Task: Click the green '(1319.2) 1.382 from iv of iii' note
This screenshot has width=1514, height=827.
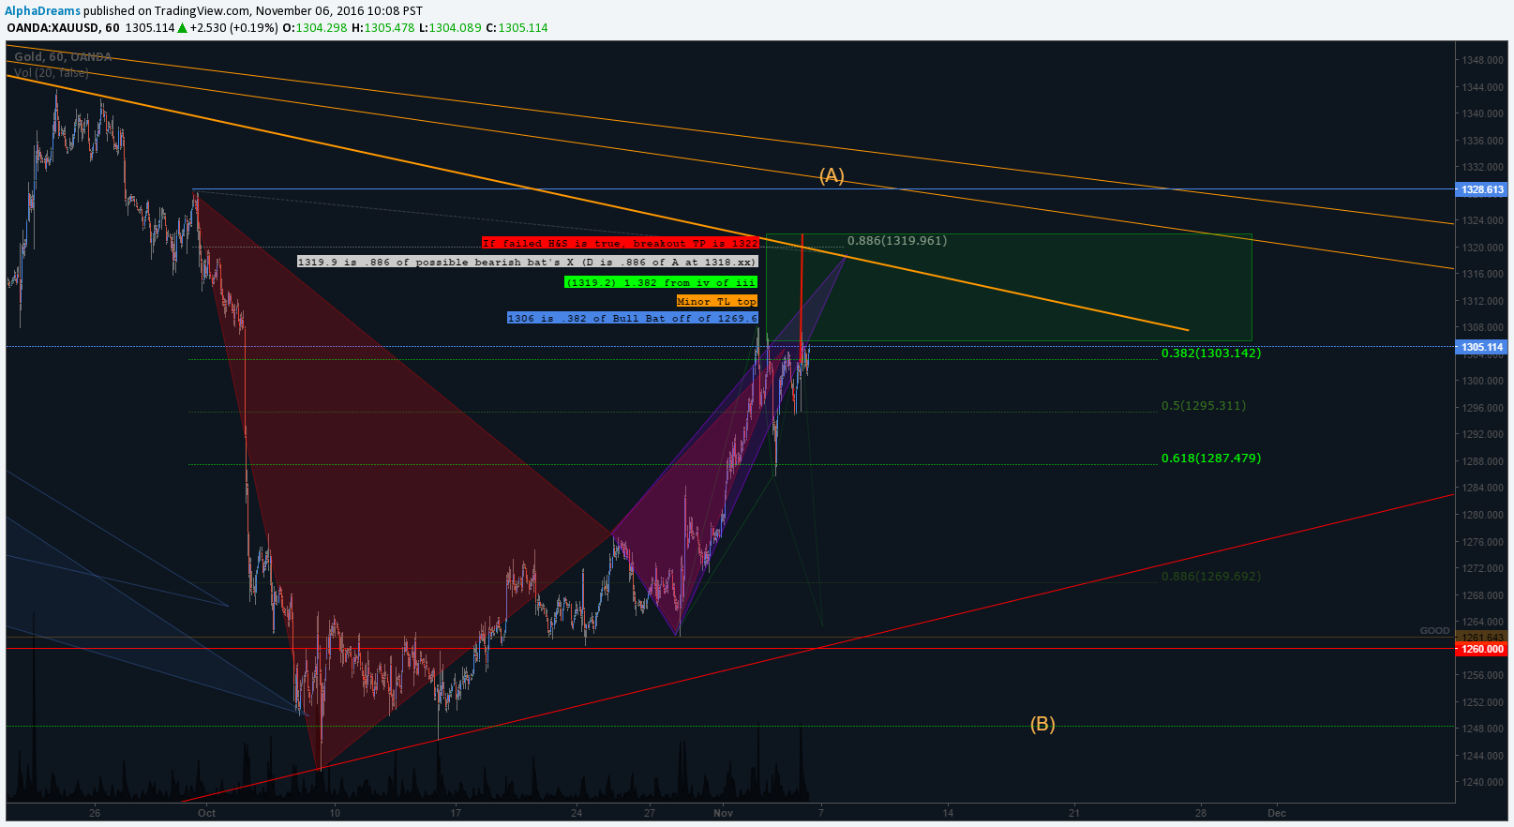Action: pyautogui.click(x=660, y=282)
